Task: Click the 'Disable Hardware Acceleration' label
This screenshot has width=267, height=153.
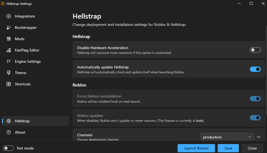Action: pyautogui.click(x=103, y=48)
